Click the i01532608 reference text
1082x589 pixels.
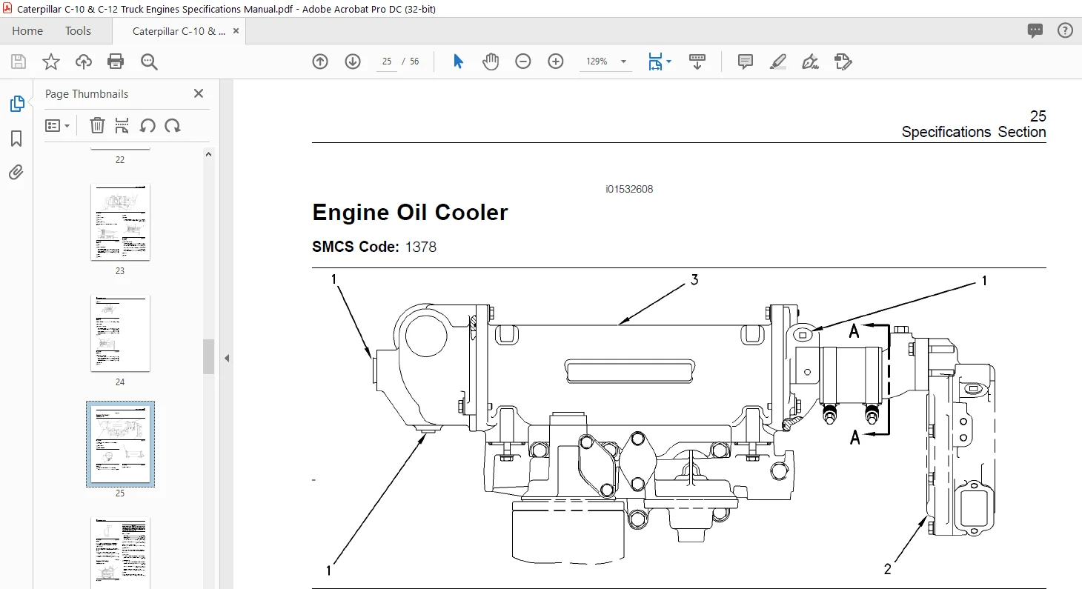coord(629,189)
